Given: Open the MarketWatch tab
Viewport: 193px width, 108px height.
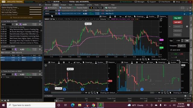Looking at the screenshot, I should pyautogui.click(x=80, y=5).
